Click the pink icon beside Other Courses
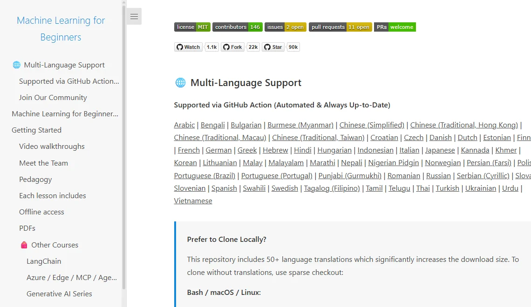Viewport: 531px width, 307px height. (24, 245)
